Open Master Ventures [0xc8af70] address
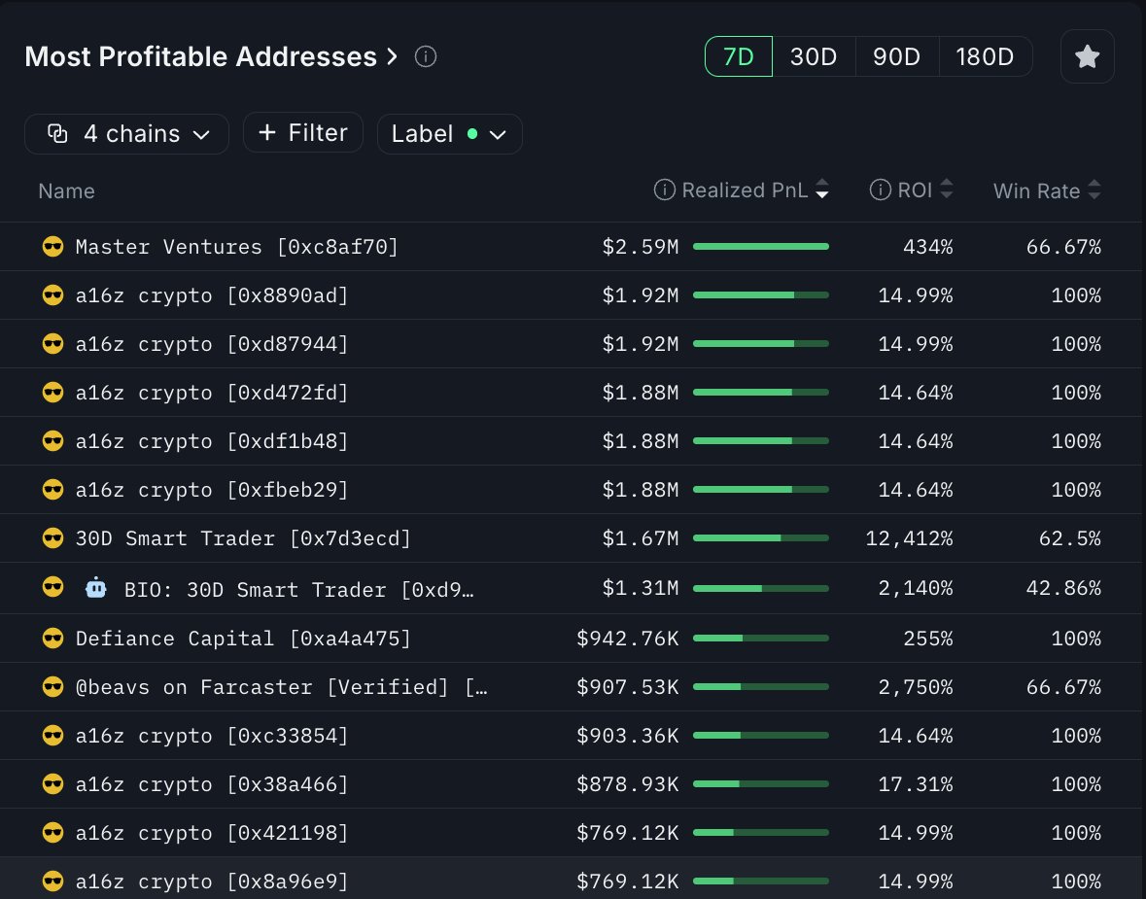Screen dimensions: 1146x899 pyautogui.click(x=237, y=247)
